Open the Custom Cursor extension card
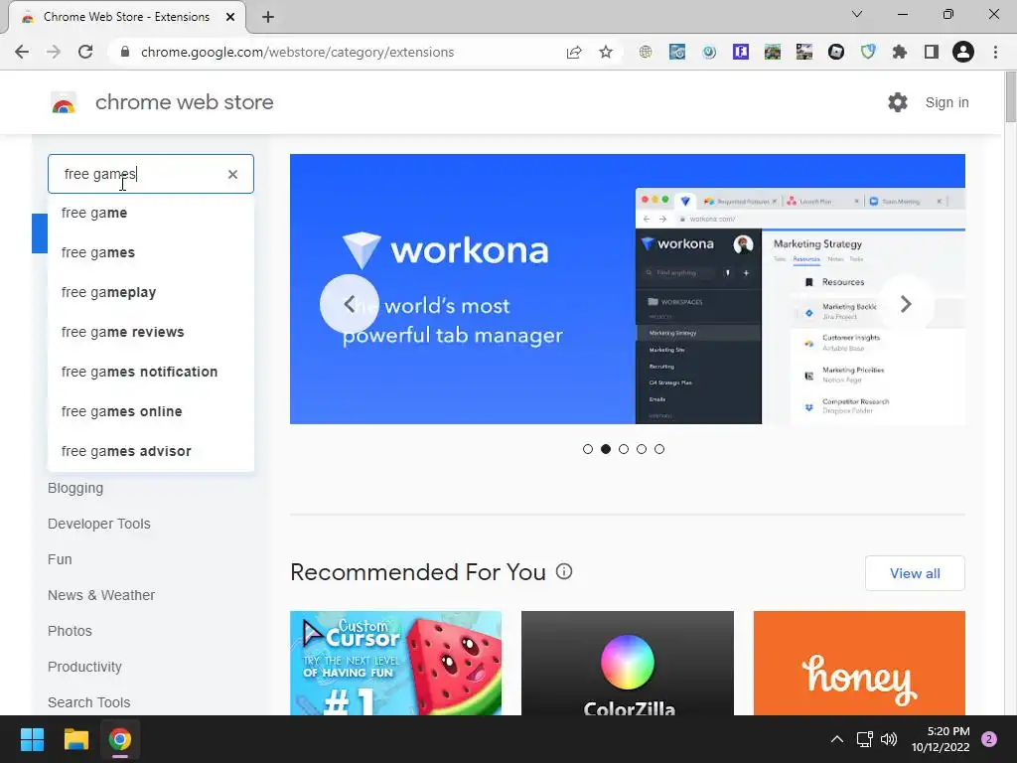This screenshot has height=763, width=1017. tap(395, 663)
